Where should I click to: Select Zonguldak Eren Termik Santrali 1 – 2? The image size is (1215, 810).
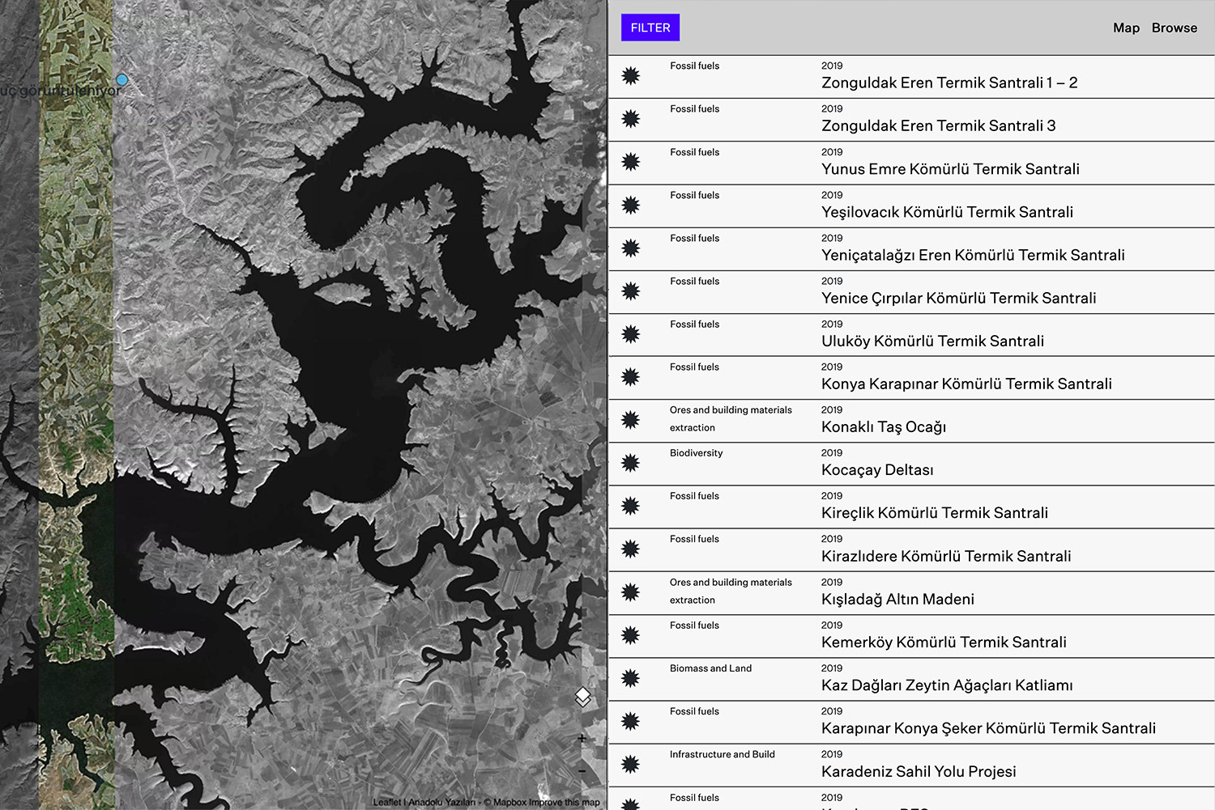point(949,83)
